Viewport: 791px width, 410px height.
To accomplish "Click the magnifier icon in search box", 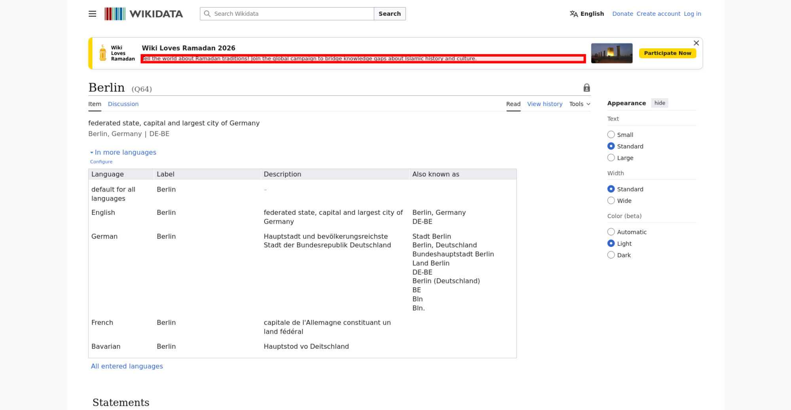I will tap(207, 14).
